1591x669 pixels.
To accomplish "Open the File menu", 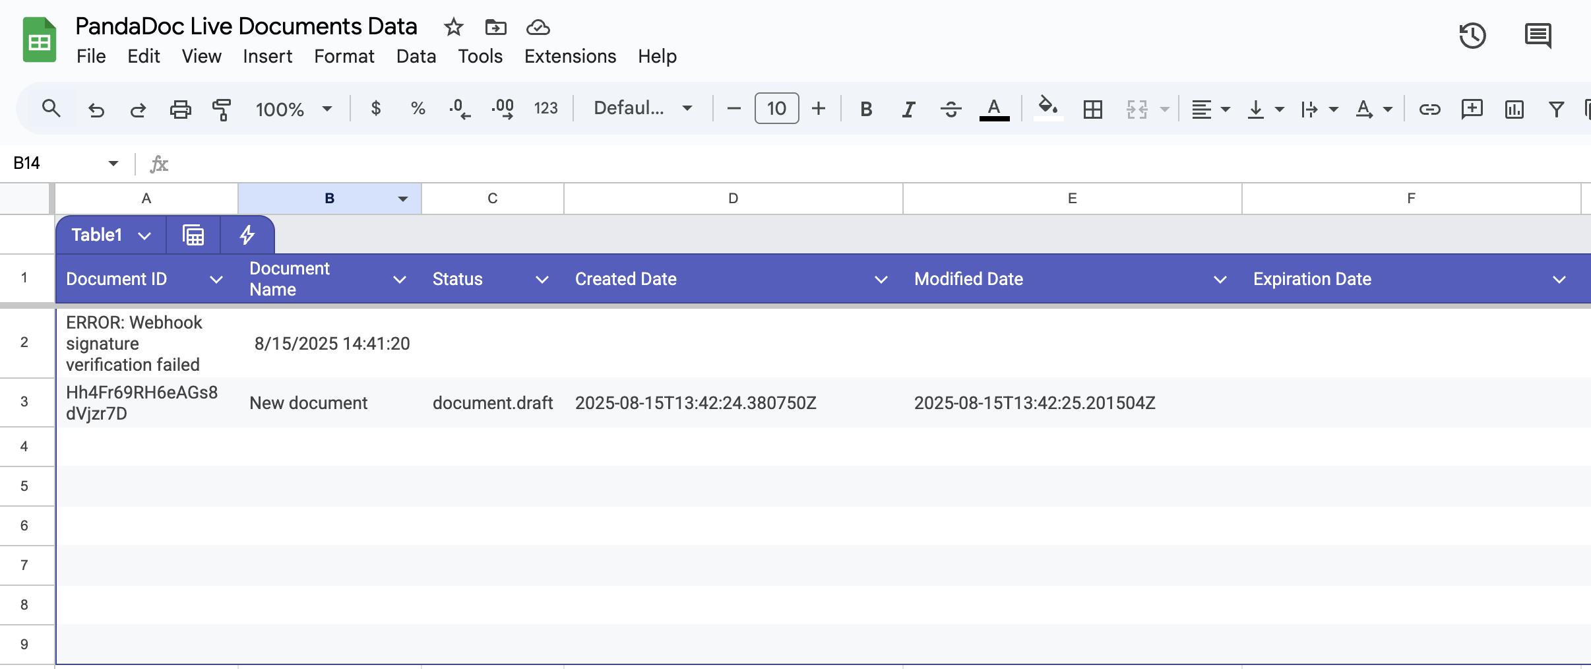I will [x=91, y=56].
